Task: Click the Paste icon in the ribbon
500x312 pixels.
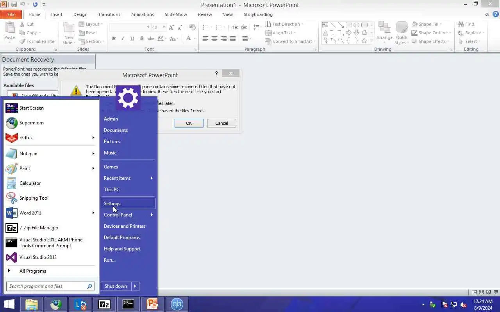Action: coord(9,28)
